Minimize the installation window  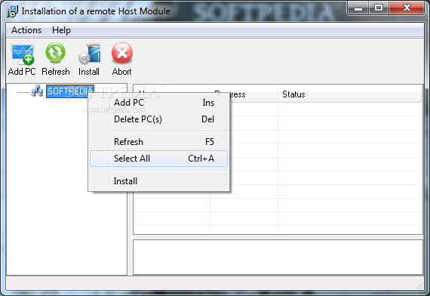pos(358,8)
